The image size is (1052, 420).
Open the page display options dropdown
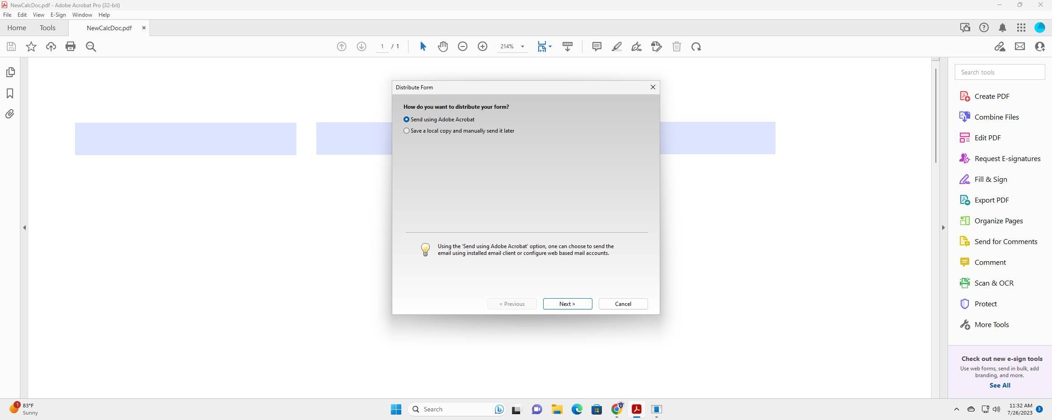(550, 46)
